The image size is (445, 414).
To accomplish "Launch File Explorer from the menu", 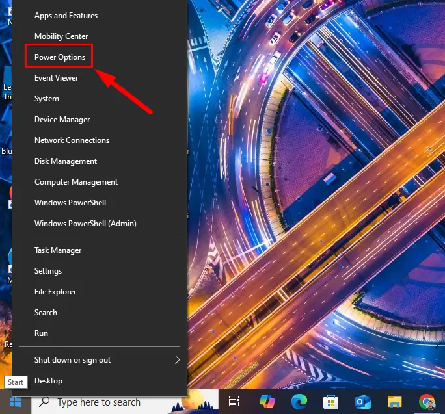I will pos(100,292).
